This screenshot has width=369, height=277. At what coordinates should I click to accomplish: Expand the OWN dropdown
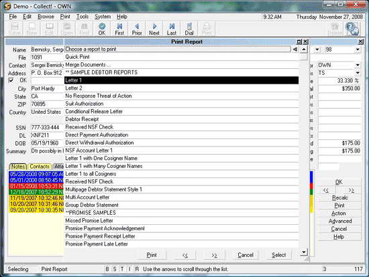358,65
